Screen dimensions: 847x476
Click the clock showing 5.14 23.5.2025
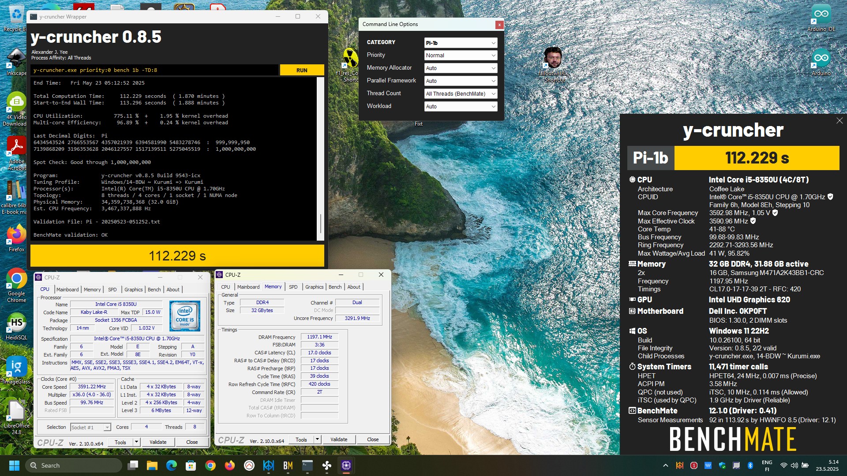(827, 465)
